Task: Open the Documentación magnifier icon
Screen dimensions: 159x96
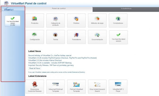Action: (97, 37)
